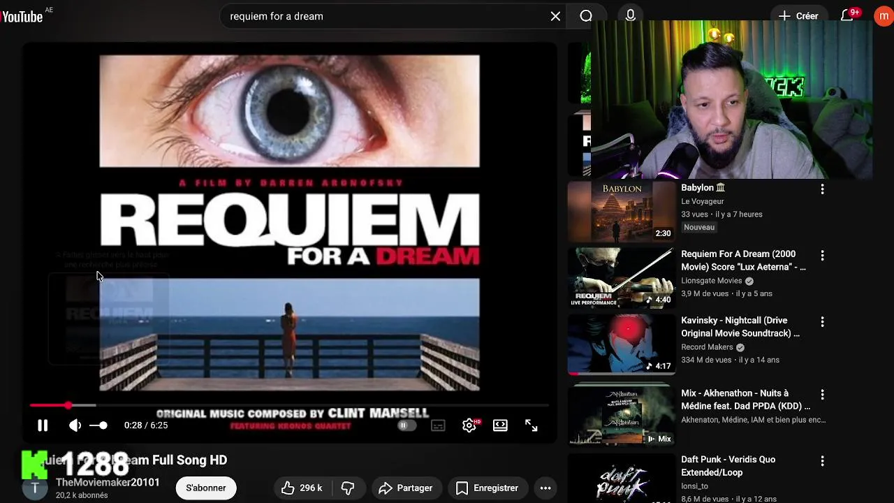Toggle the autoplay switch
894x503 pixels.
click(406, 425)
